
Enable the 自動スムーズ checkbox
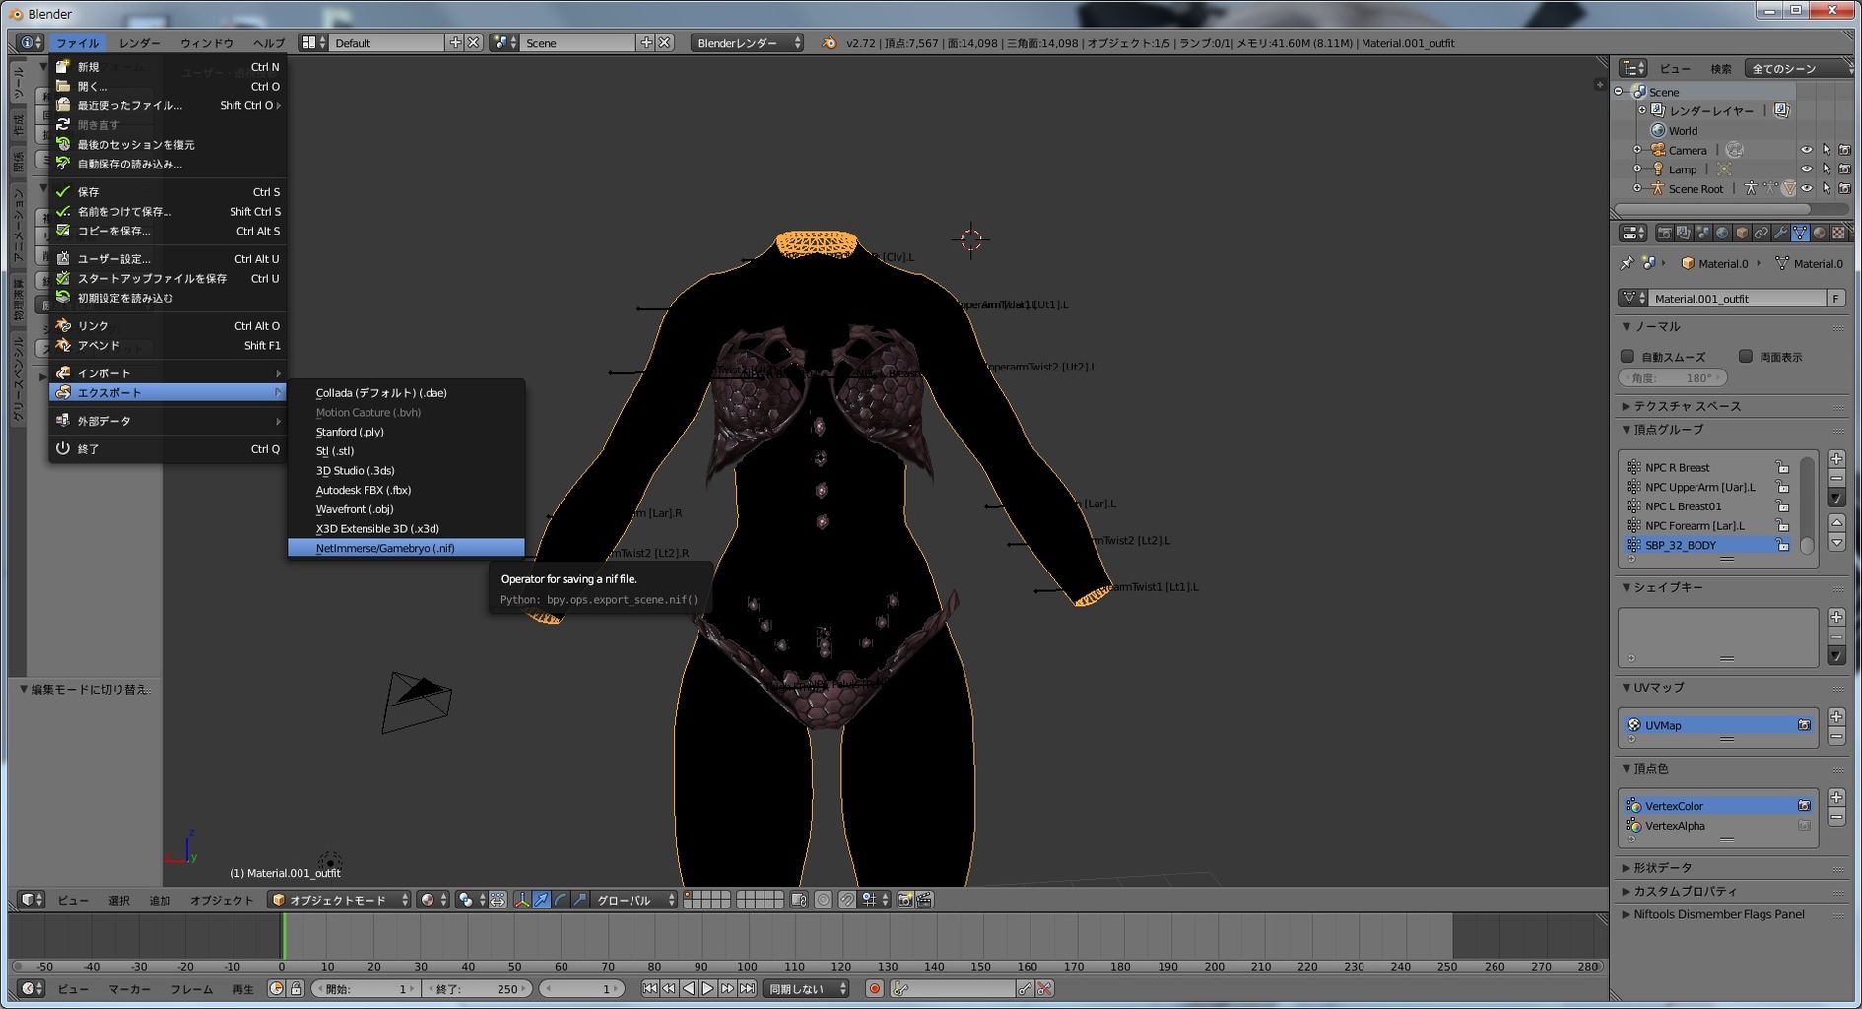(1628, 357)
